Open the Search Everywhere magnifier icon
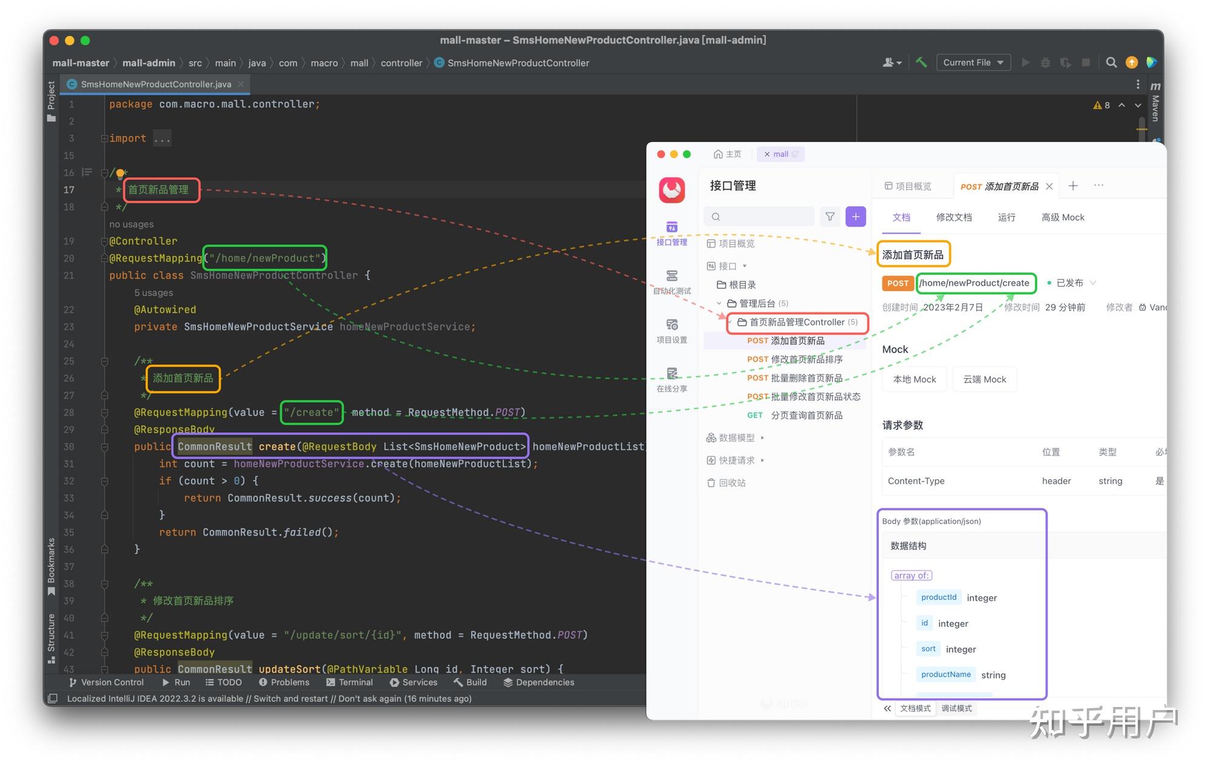Screen dimensions: 1213x764 pos(1111,63)
